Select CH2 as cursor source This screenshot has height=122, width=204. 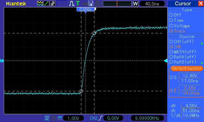click(175, 47)
